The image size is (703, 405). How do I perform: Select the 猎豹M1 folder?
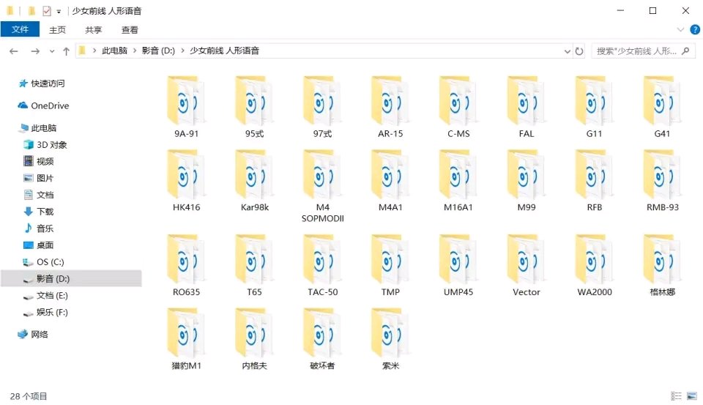coord(186,338)
